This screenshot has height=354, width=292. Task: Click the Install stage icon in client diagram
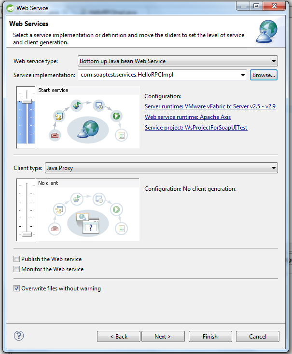coord(99,199)
